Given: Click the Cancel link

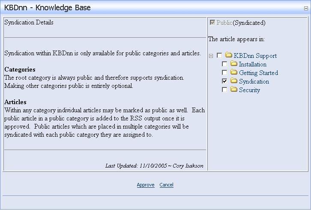Looking at the screenshot, I should point(166,185).
